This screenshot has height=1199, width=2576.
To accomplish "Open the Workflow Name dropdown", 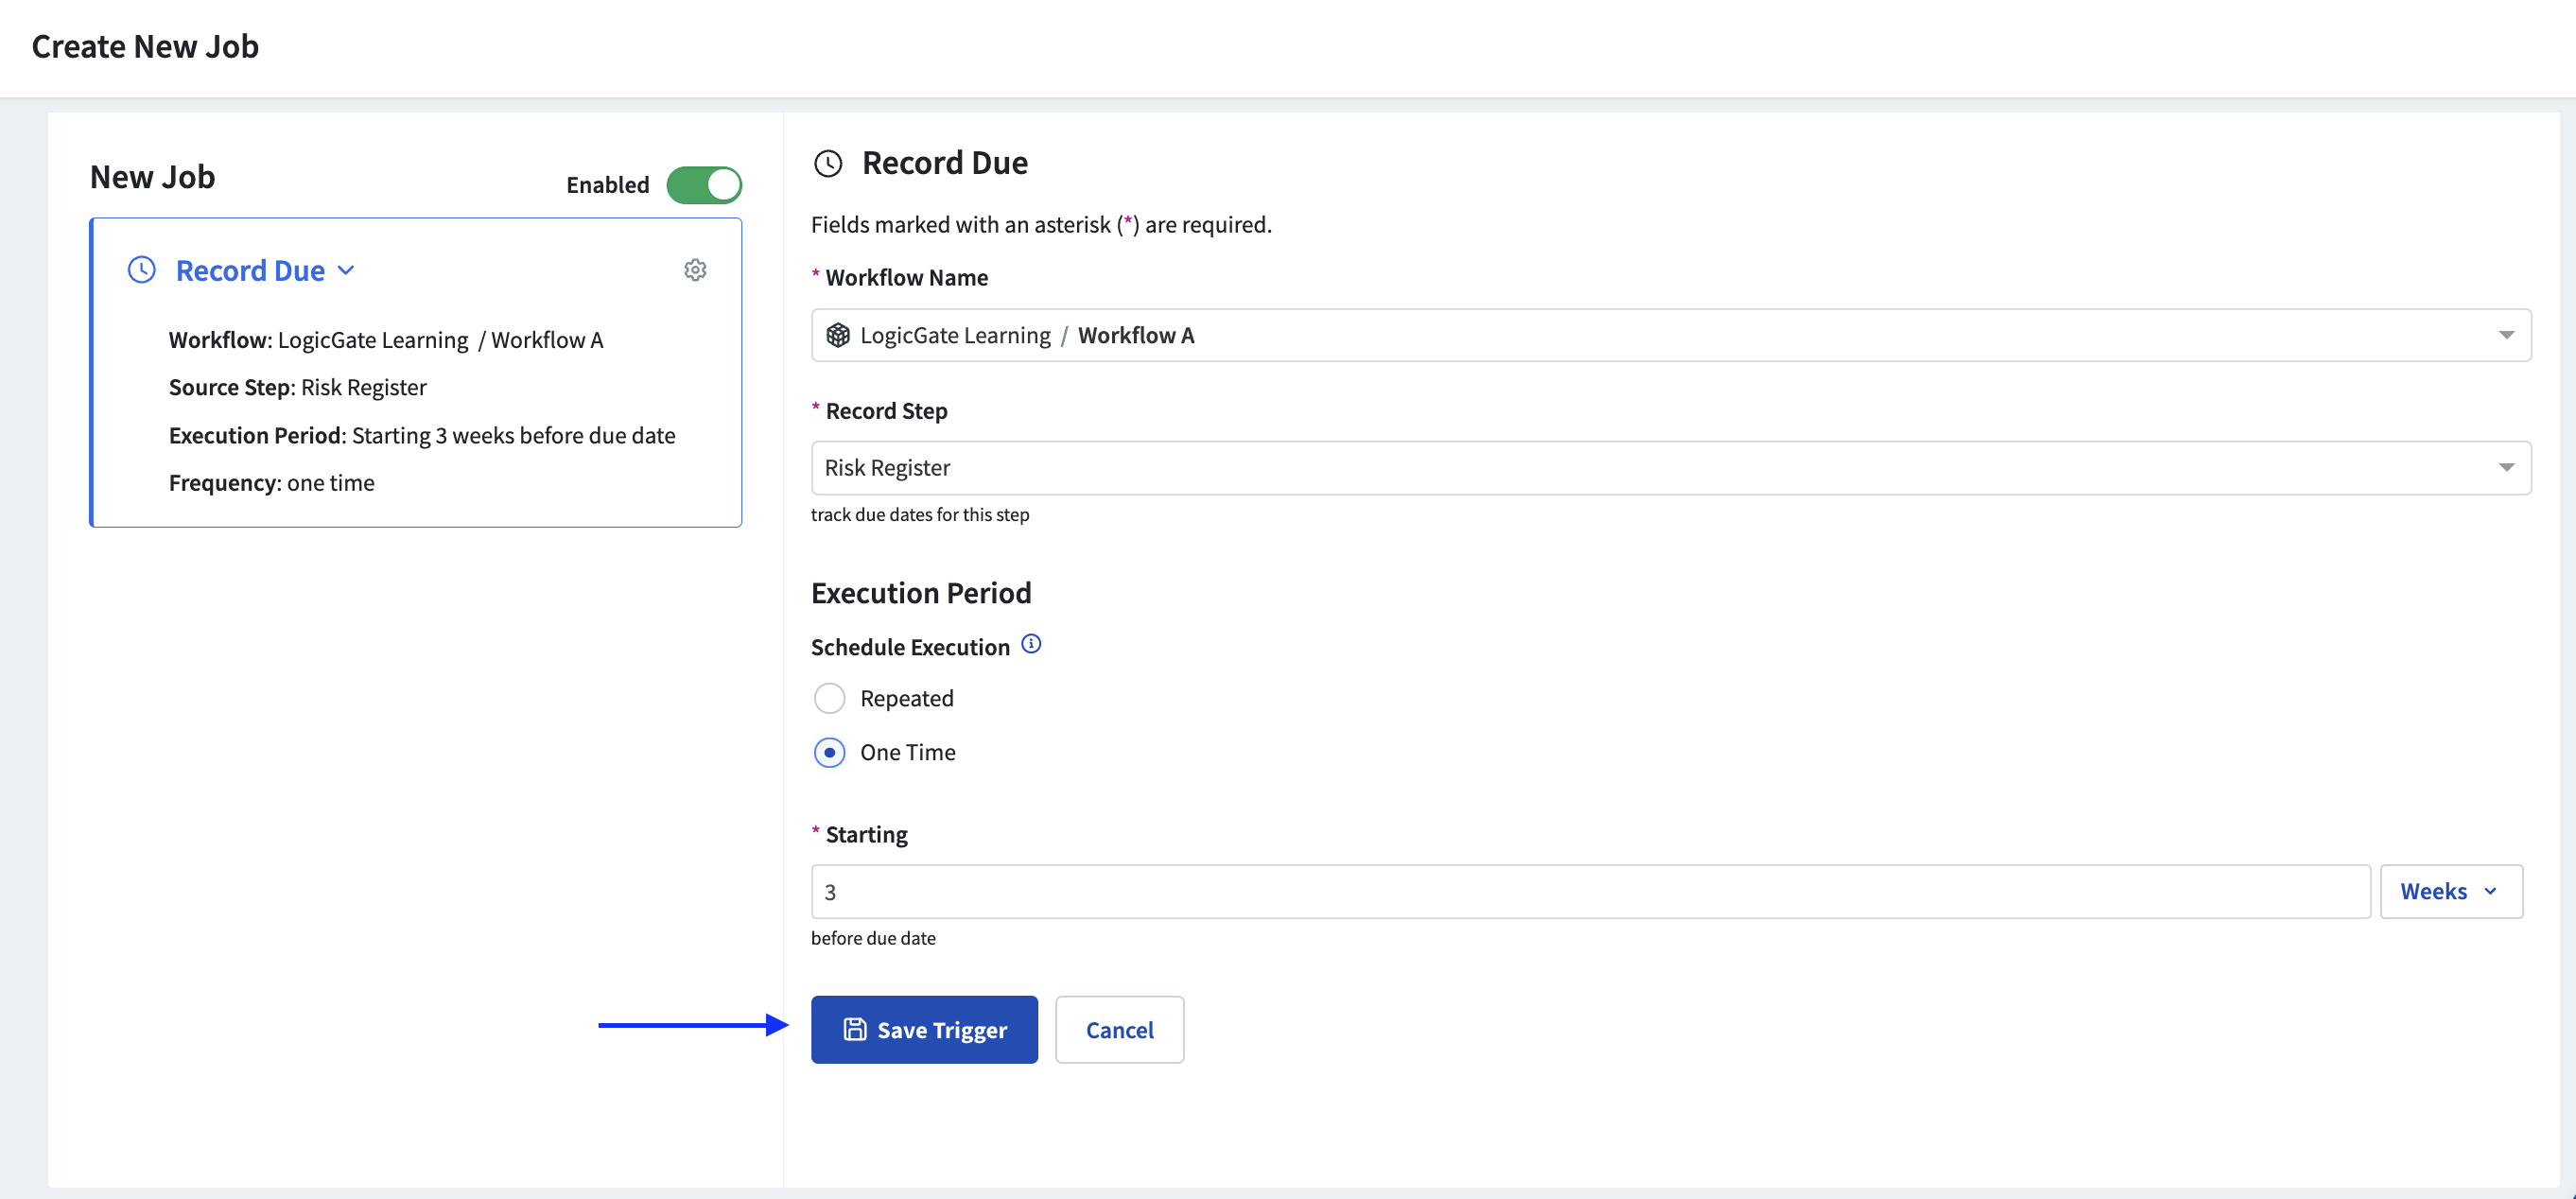I will pyautogui.click(x=2505, y=335).
